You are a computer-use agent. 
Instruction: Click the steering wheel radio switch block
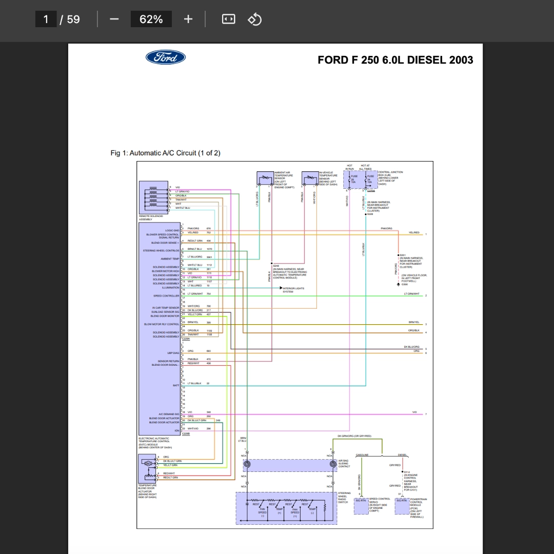pyautogui.click(x=287, y=508)
